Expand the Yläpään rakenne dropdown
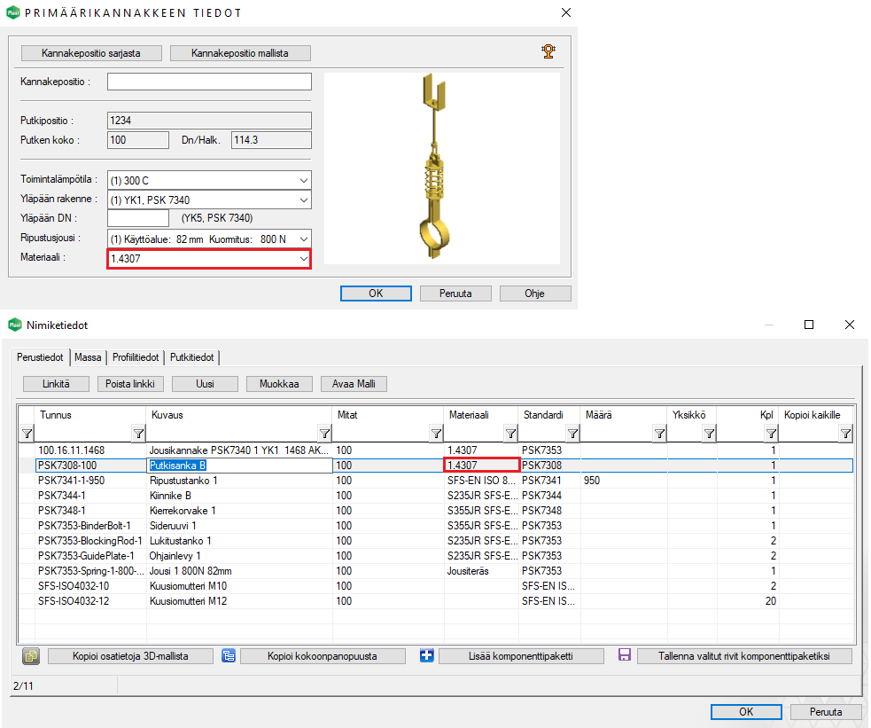Viewport: 871px width, 728px height. 304,200
